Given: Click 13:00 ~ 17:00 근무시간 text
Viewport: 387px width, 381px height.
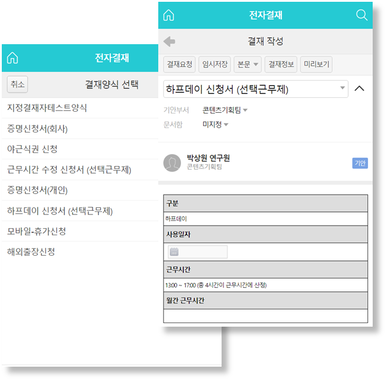Looking at the screenshot, I should (x=216, y=285).
